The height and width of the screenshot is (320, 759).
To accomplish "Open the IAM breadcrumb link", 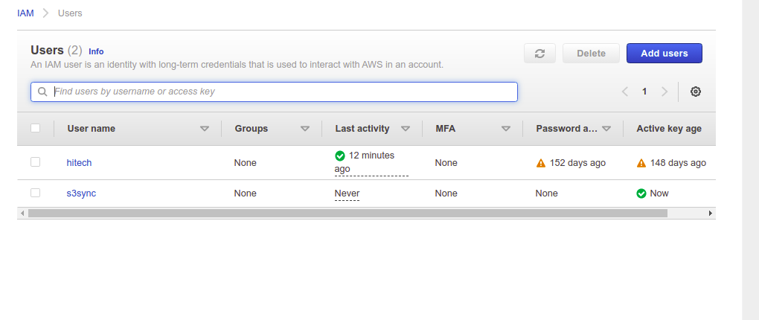I will click(25, 13).
